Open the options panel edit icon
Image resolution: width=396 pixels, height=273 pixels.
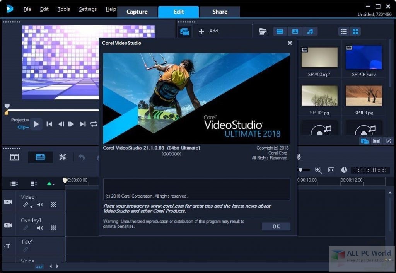pyautogui.click(x=388, y=141)
